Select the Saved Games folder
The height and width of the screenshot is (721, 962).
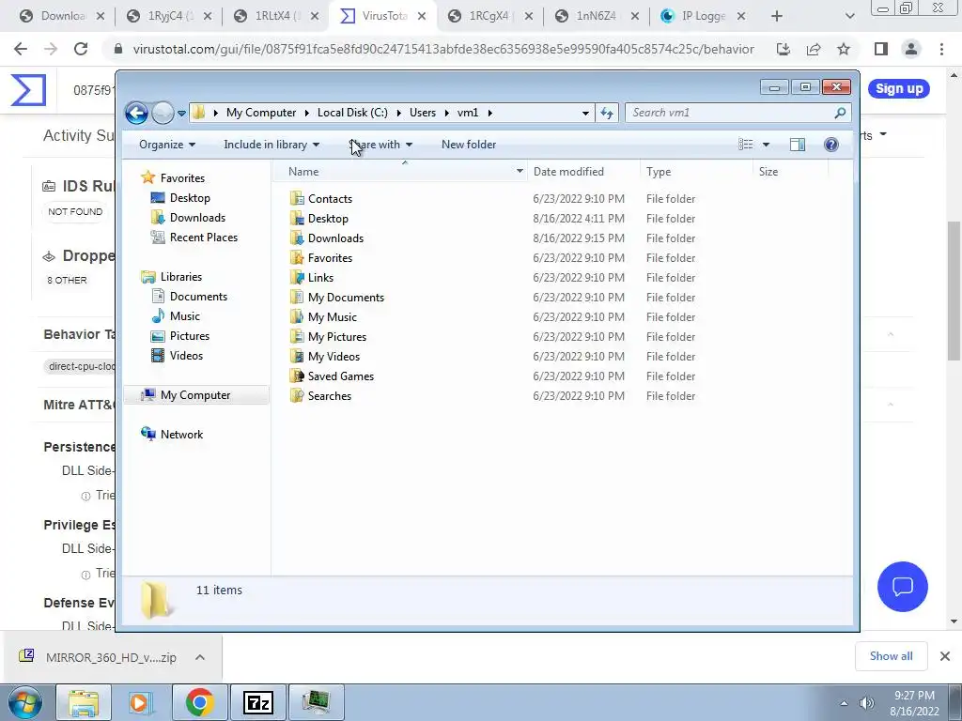[340, 376]
